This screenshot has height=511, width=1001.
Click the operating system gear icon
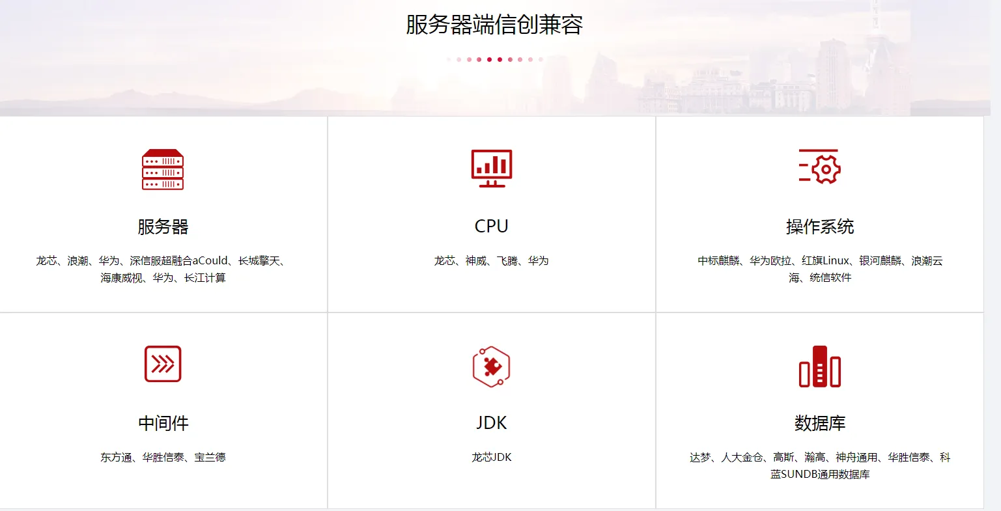[820, 167]
